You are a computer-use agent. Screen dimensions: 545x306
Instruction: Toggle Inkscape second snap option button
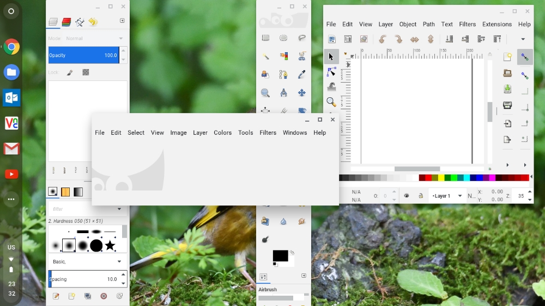click(525, 75)
